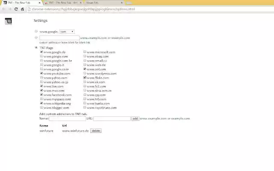274x171 pixels.
Task: Click the custom address text field
Action: 60,38
